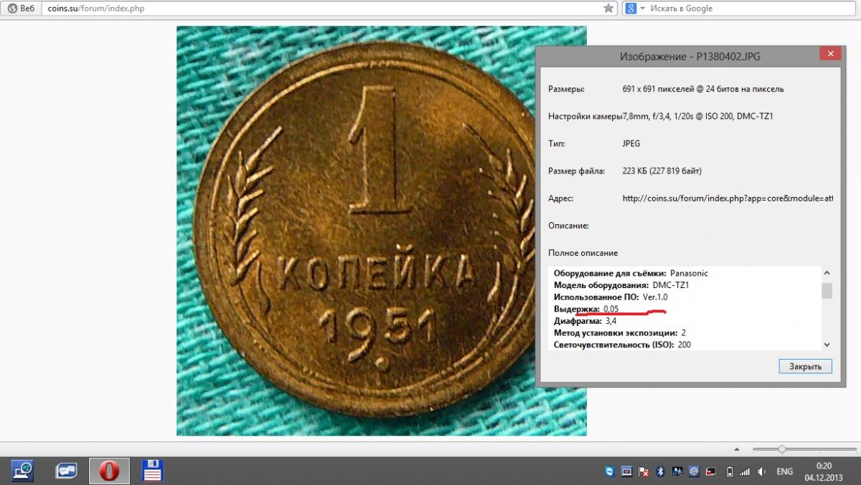Switch input language via ENG indicator
Viewport: 861px width, 485px height.
(x=785, y=471)
